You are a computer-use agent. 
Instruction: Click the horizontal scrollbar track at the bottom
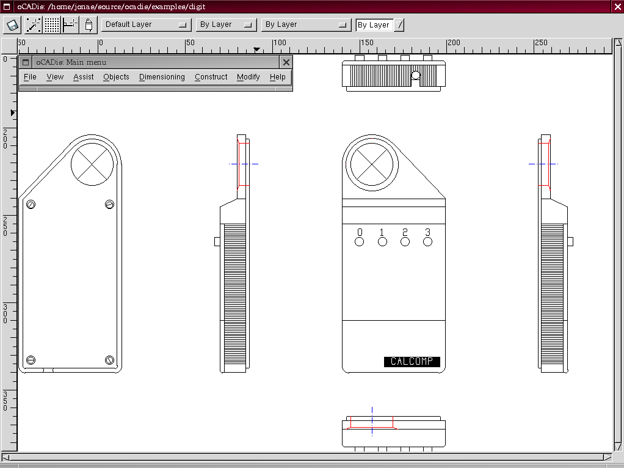(305, 457)
